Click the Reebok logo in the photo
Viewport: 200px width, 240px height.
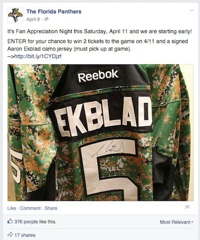point(98,75)
